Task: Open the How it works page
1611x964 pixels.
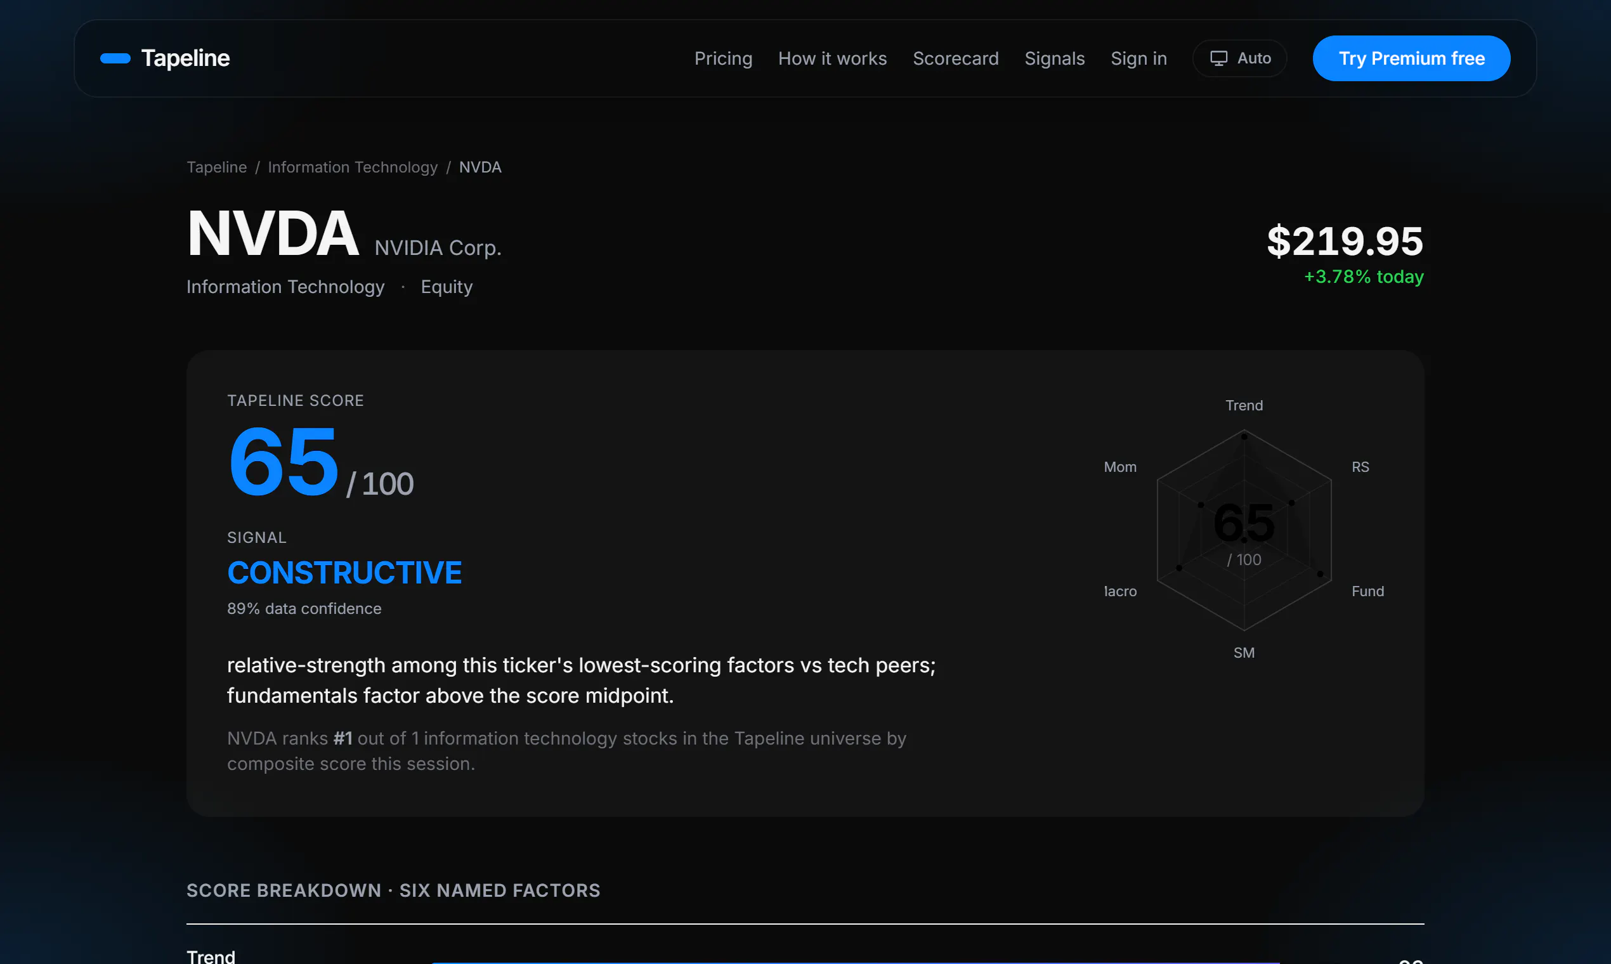Action: [x=832, y=58]
